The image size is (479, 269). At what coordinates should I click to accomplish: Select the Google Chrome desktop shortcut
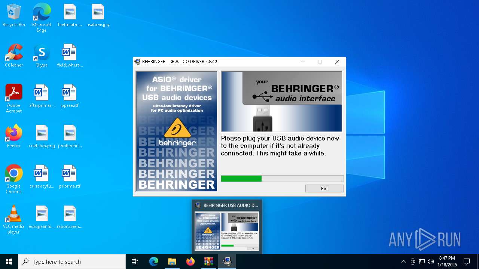click(x=14, y=179)
